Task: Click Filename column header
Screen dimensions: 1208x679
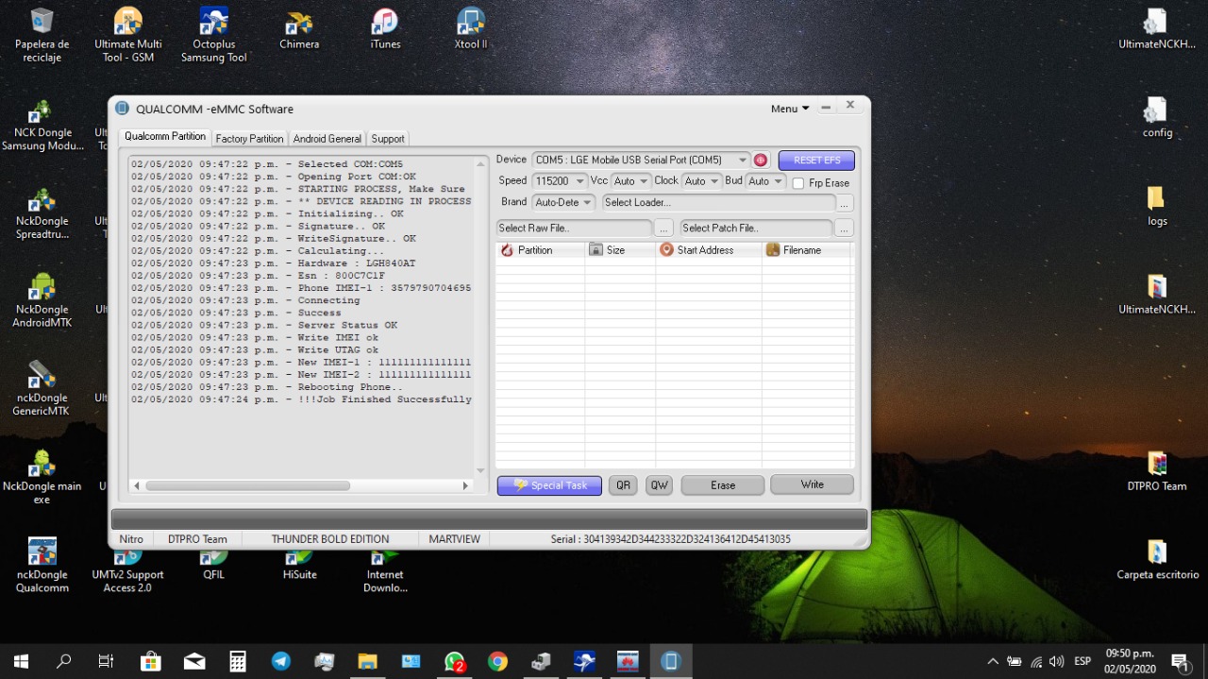Action: [807, 250]
